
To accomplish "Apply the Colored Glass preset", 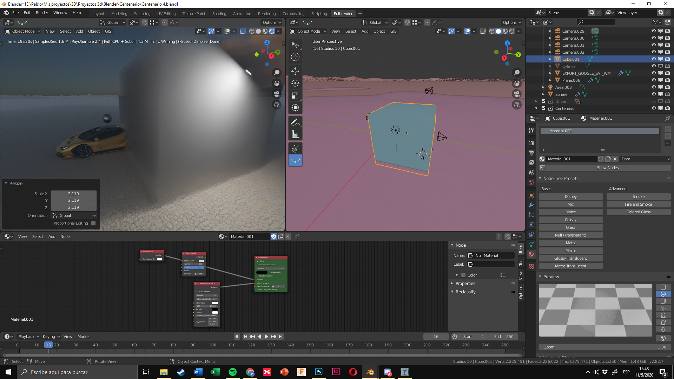I will coord(638,212).
